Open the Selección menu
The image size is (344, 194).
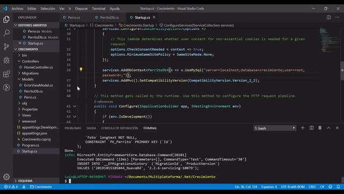pyautogui.click(x=48, y=9)
